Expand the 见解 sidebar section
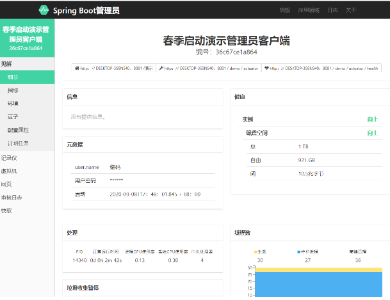 pyautogui.click(x=6, y=64)
